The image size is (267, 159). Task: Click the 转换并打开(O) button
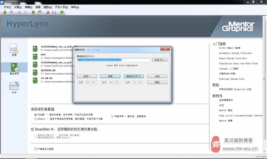tap(134, 76)
